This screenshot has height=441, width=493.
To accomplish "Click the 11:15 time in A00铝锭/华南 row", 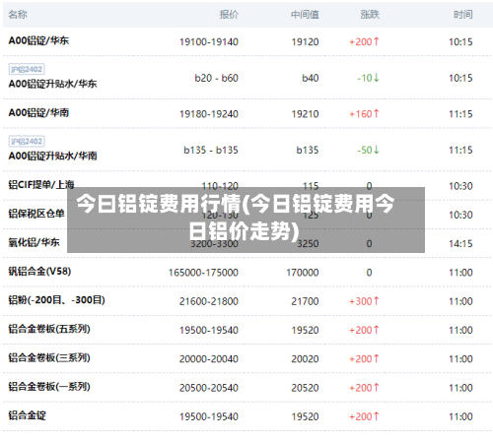I will [x=460, y=114].
